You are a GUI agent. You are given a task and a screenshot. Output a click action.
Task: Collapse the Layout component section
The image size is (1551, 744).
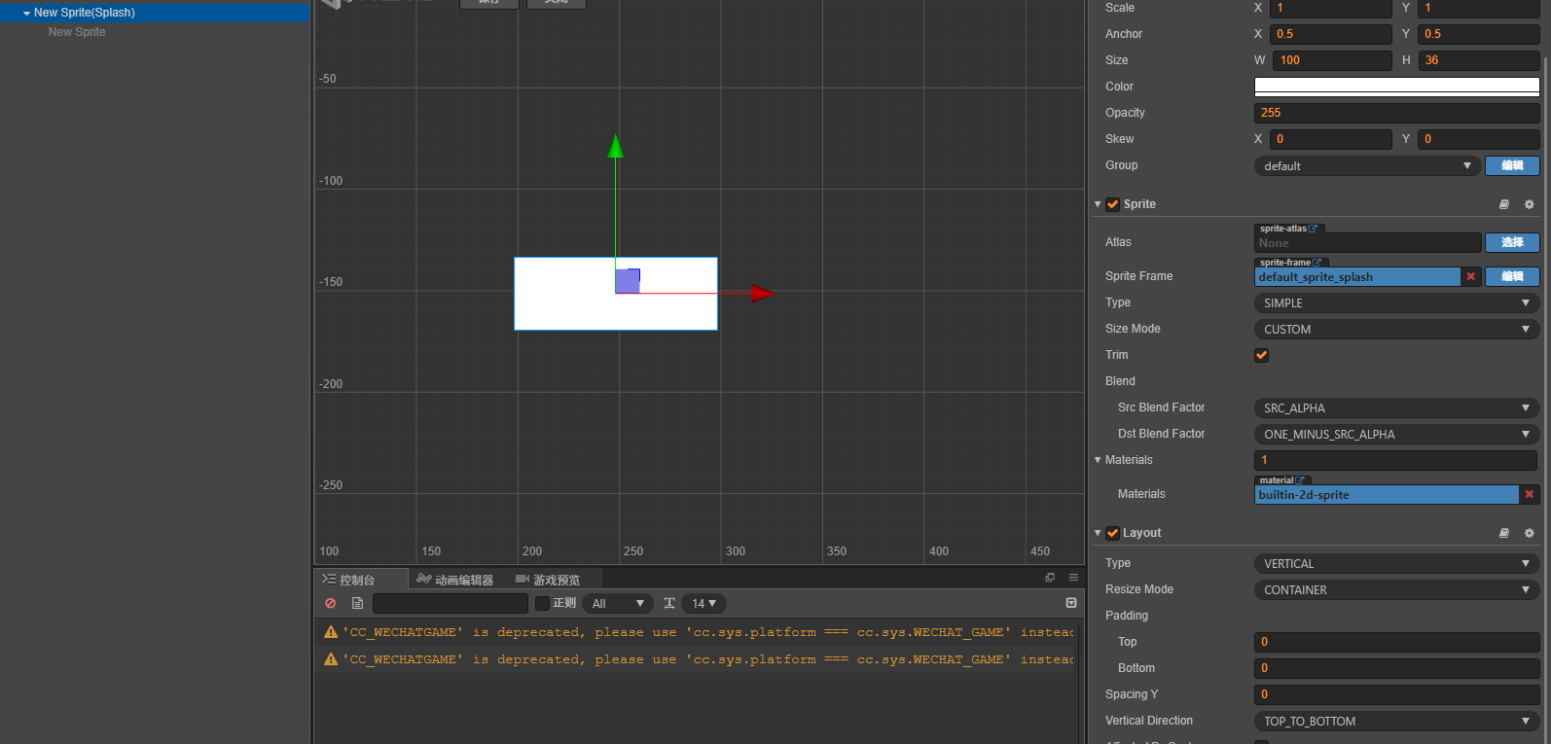(1098, 533)
